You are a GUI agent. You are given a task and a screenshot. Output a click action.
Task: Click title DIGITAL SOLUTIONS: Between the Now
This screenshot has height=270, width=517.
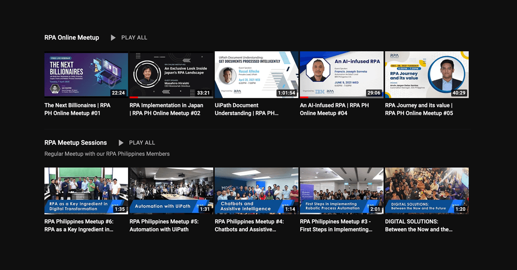tap(419, 225)
